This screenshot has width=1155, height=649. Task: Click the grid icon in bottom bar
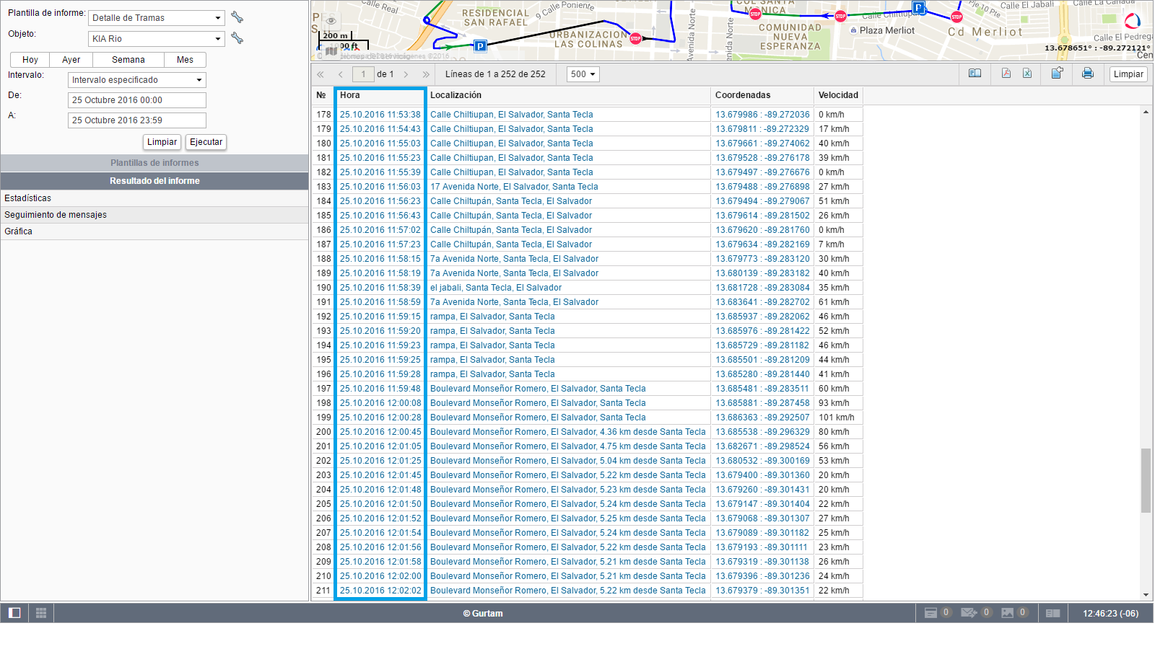click(x=41, y=613)
